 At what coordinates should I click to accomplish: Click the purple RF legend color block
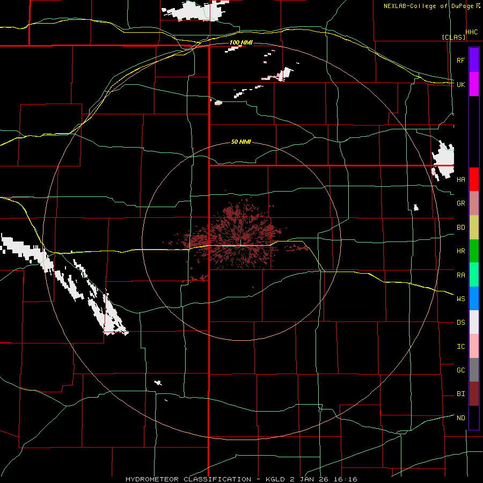click(x=474, y=60)
